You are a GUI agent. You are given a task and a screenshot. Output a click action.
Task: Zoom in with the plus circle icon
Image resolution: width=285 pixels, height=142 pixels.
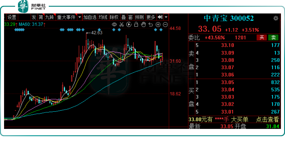158,24
